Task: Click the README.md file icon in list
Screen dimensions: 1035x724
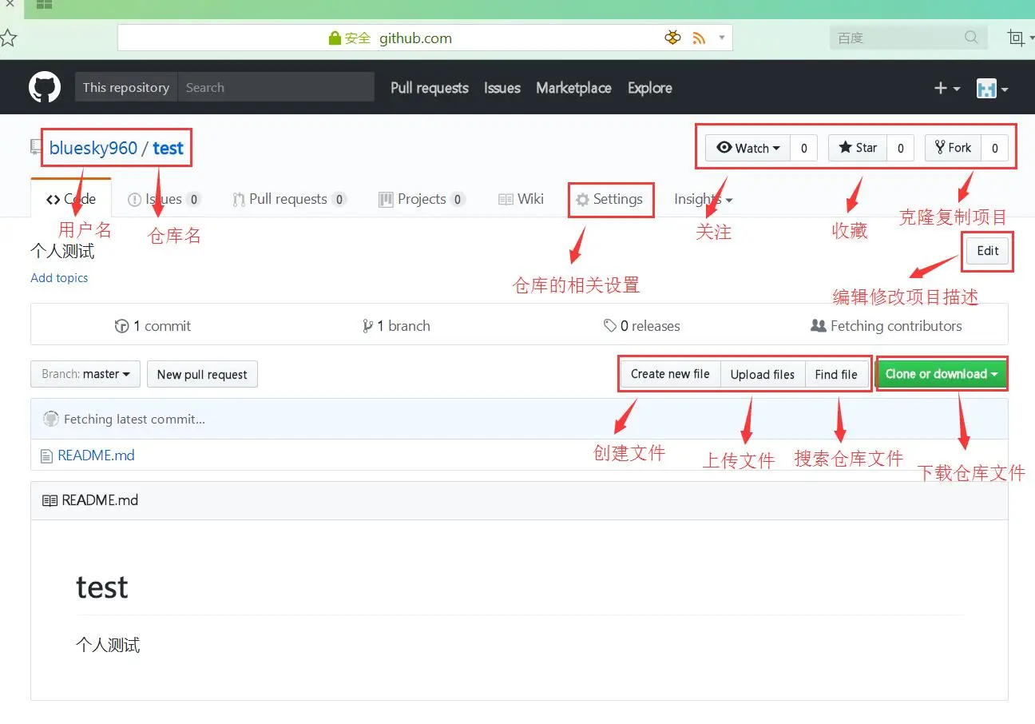Action: pyautogui.click(x=46, y=455)
